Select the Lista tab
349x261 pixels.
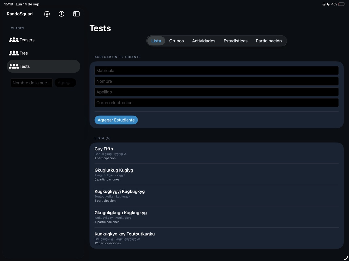[x=156, y=41]
